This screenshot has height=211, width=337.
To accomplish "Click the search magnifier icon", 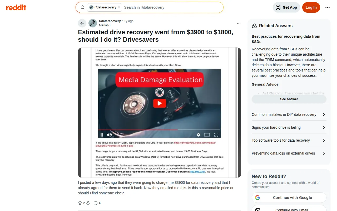I will click(83, 7).
